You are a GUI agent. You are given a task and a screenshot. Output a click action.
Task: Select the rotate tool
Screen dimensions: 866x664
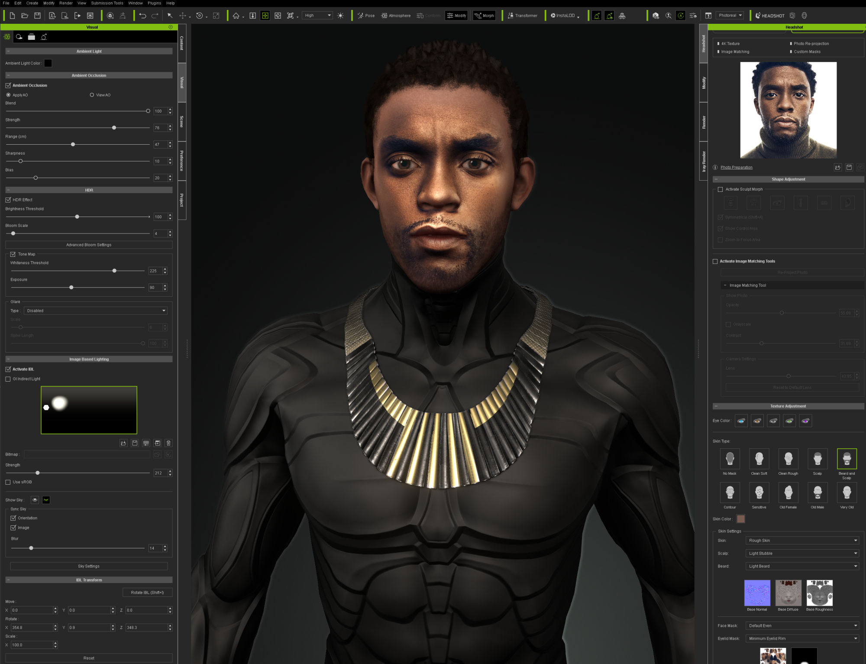pyautogui.click(x=199, y=16)
